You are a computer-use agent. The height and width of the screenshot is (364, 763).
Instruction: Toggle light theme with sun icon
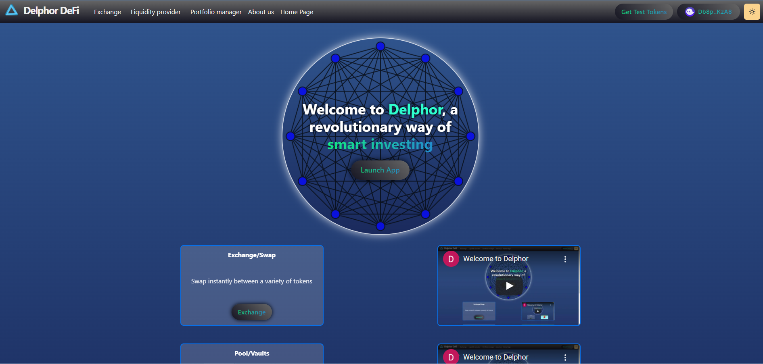(x=752, y=12)
